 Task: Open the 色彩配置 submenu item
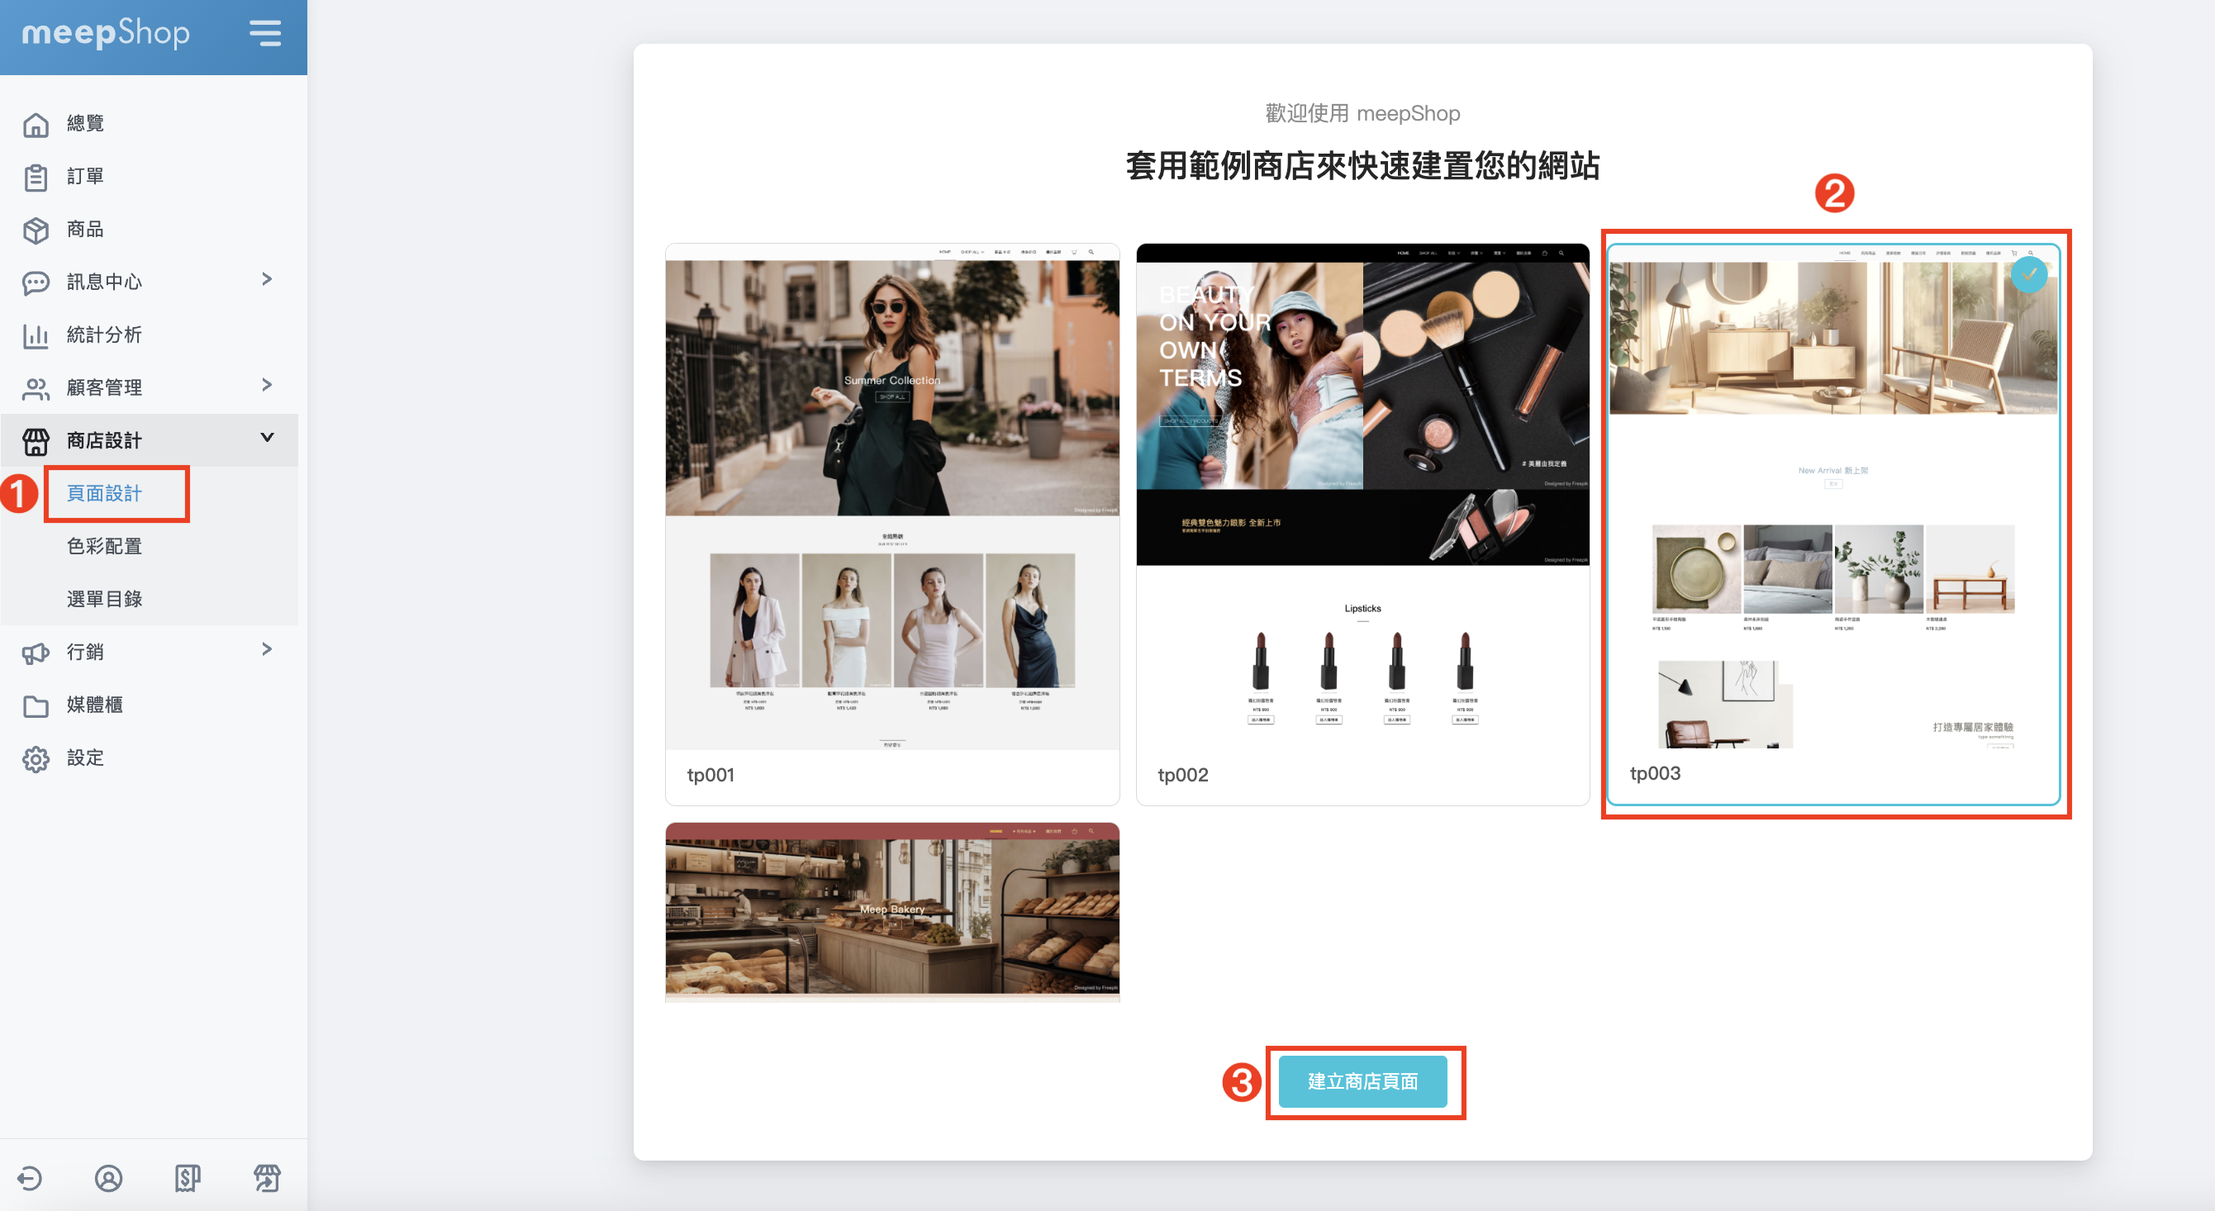point(104,547)
